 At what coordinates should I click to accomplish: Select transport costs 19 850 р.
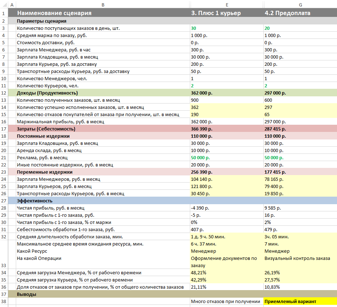(x=274, y=193)
